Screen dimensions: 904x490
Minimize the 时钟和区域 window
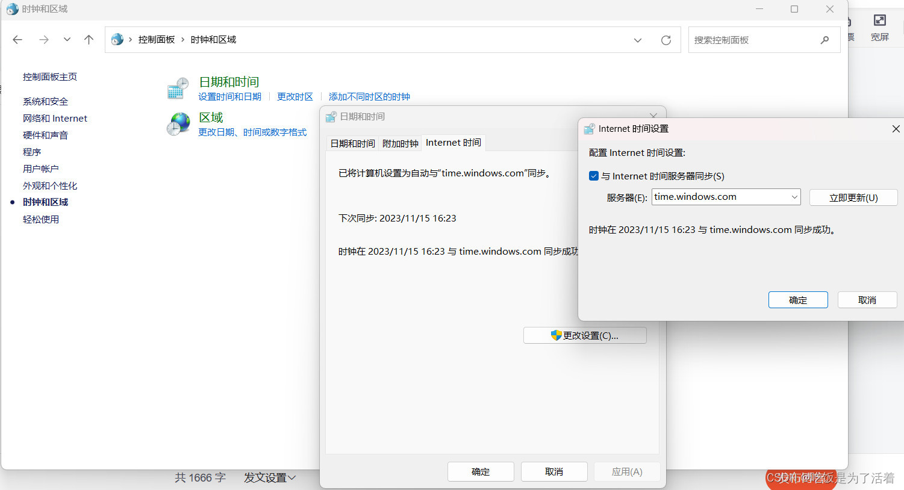click(x=759, y=9)
